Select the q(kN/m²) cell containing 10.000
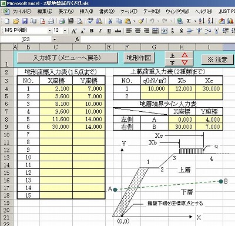 point(155,89)
